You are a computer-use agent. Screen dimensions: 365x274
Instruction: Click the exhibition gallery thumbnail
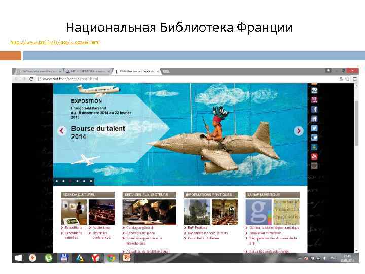pyautogui.click(x=74, y=212)
